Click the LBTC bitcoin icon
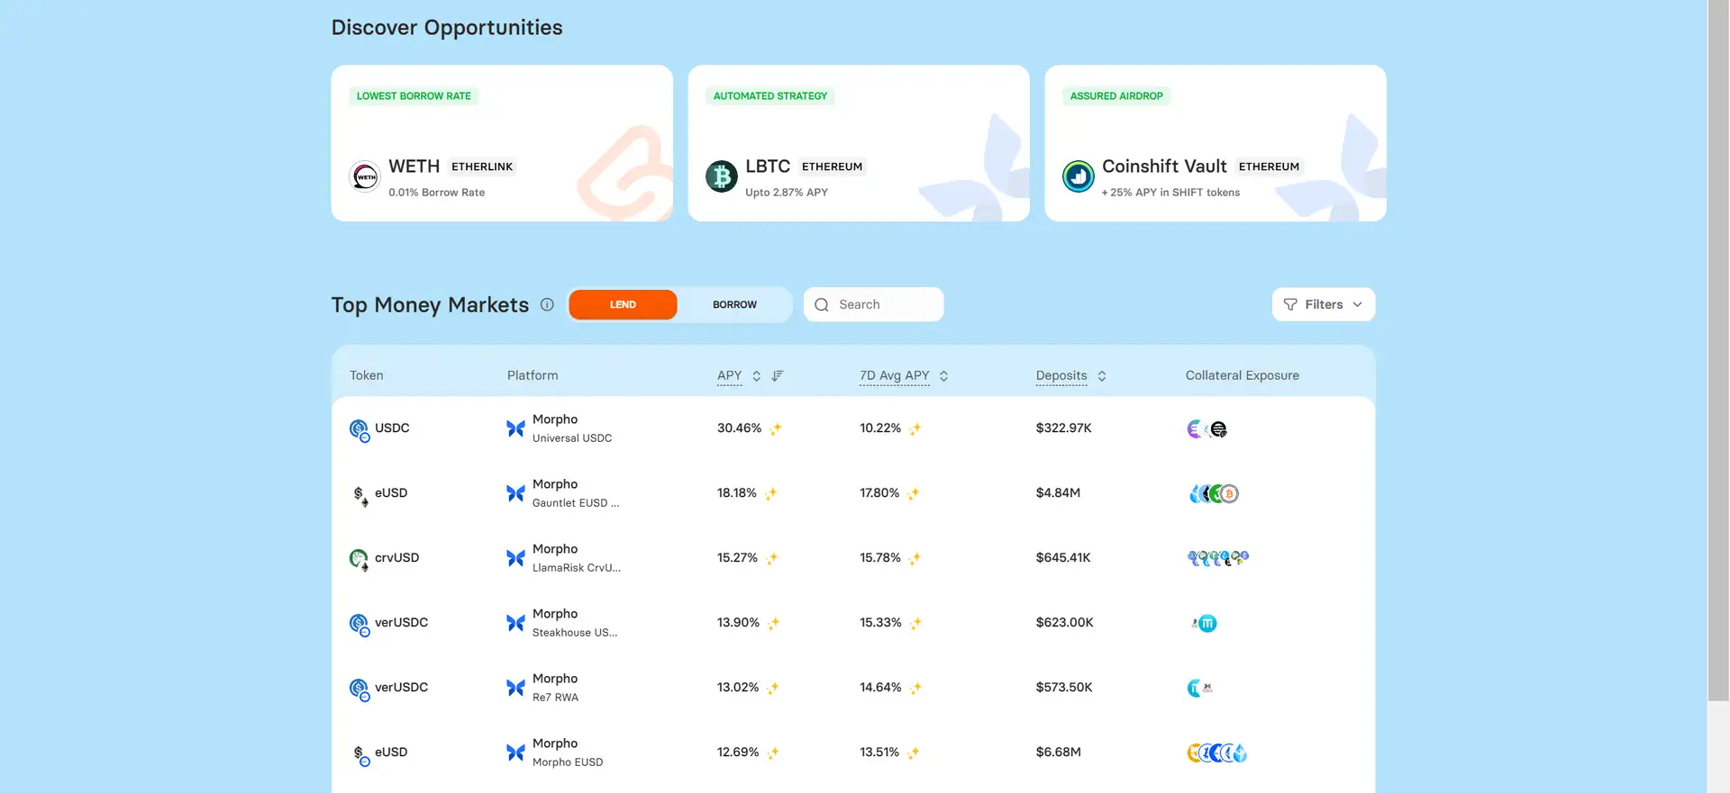Screen dimensions: 1730x793 [x=721, y=176]
